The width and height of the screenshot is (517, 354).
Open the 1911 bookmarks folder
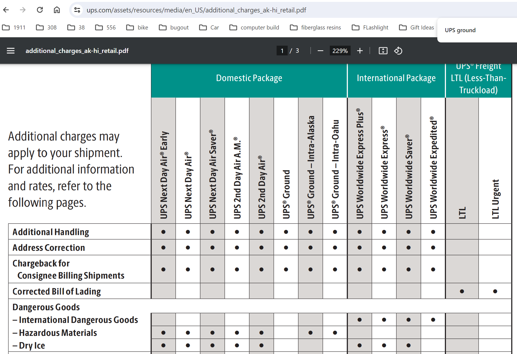click(14, 27)
